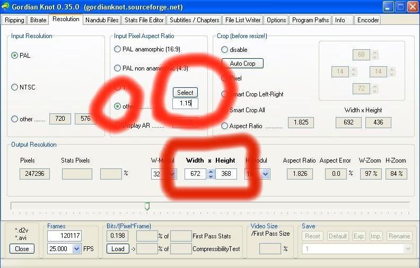420x268 pixels.
Task: Click the input height field 576
Action: (85, 119)
